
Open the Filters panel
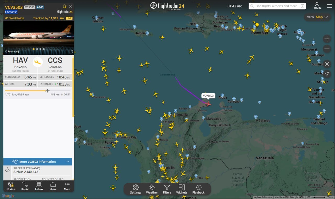point(167,189)
